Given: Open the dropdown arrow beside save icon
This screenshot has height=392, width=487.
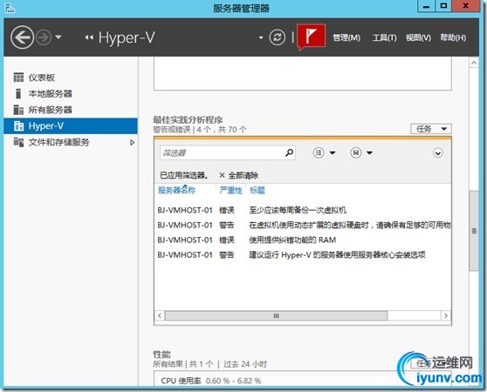Looking at the screenshot, I should coord(369,152).
